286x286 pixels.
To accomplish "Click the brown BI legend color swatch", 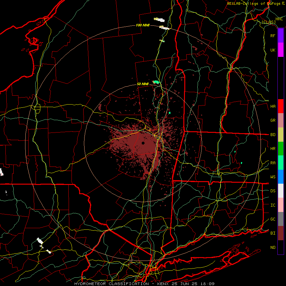I will [281, 233].
